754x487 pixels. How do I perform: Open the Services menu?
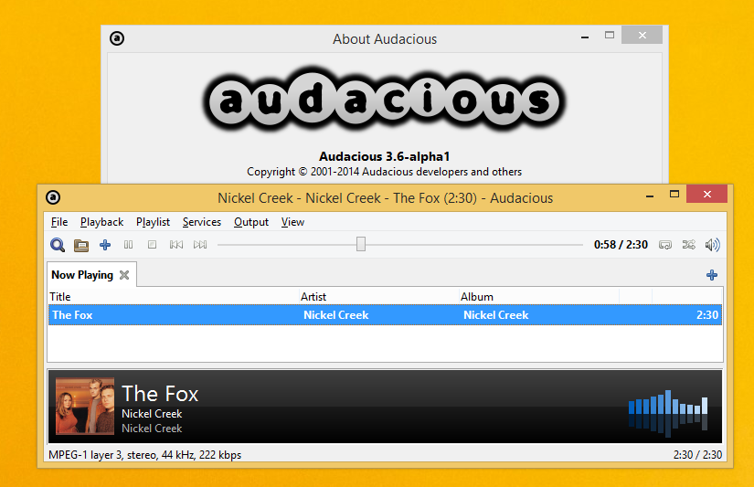tap(202, 222)
